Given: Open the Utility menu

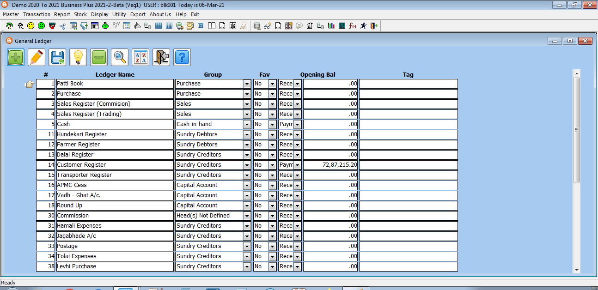Looking at the screenshot, I should point(119,14).
